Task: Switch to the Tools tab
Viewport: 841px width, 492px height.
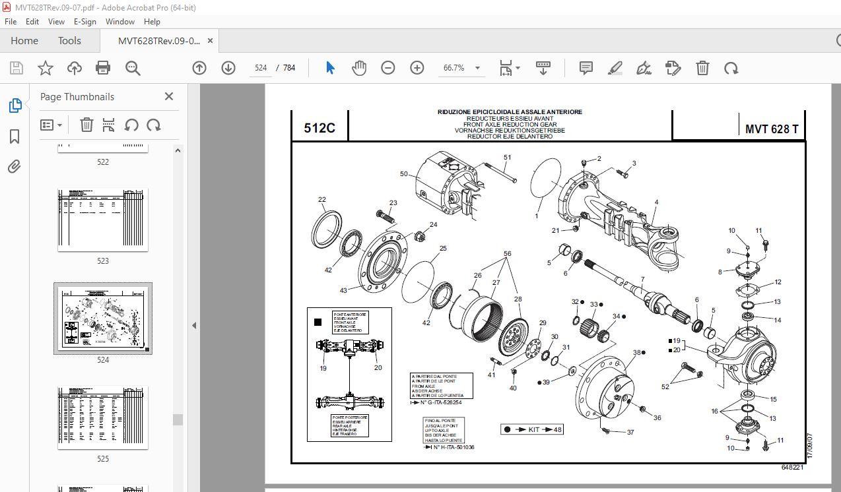Action: click(69, 41)
